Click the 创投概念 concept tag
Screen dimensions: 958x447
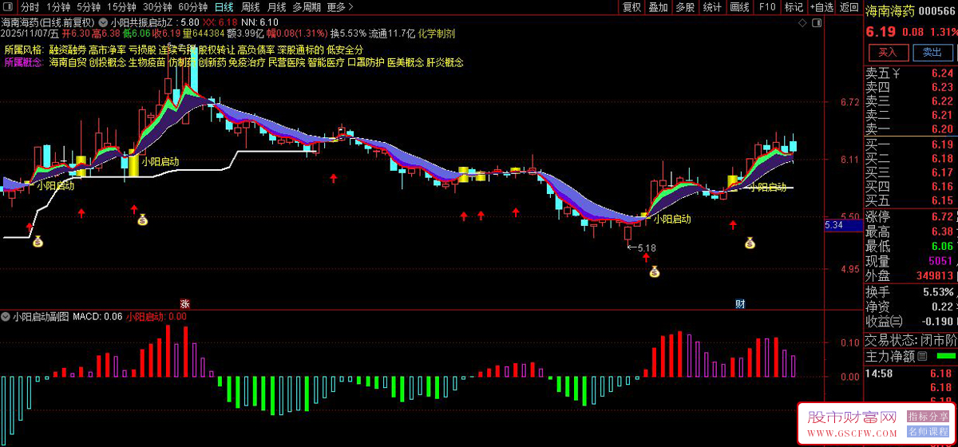(x=107, y=62)
